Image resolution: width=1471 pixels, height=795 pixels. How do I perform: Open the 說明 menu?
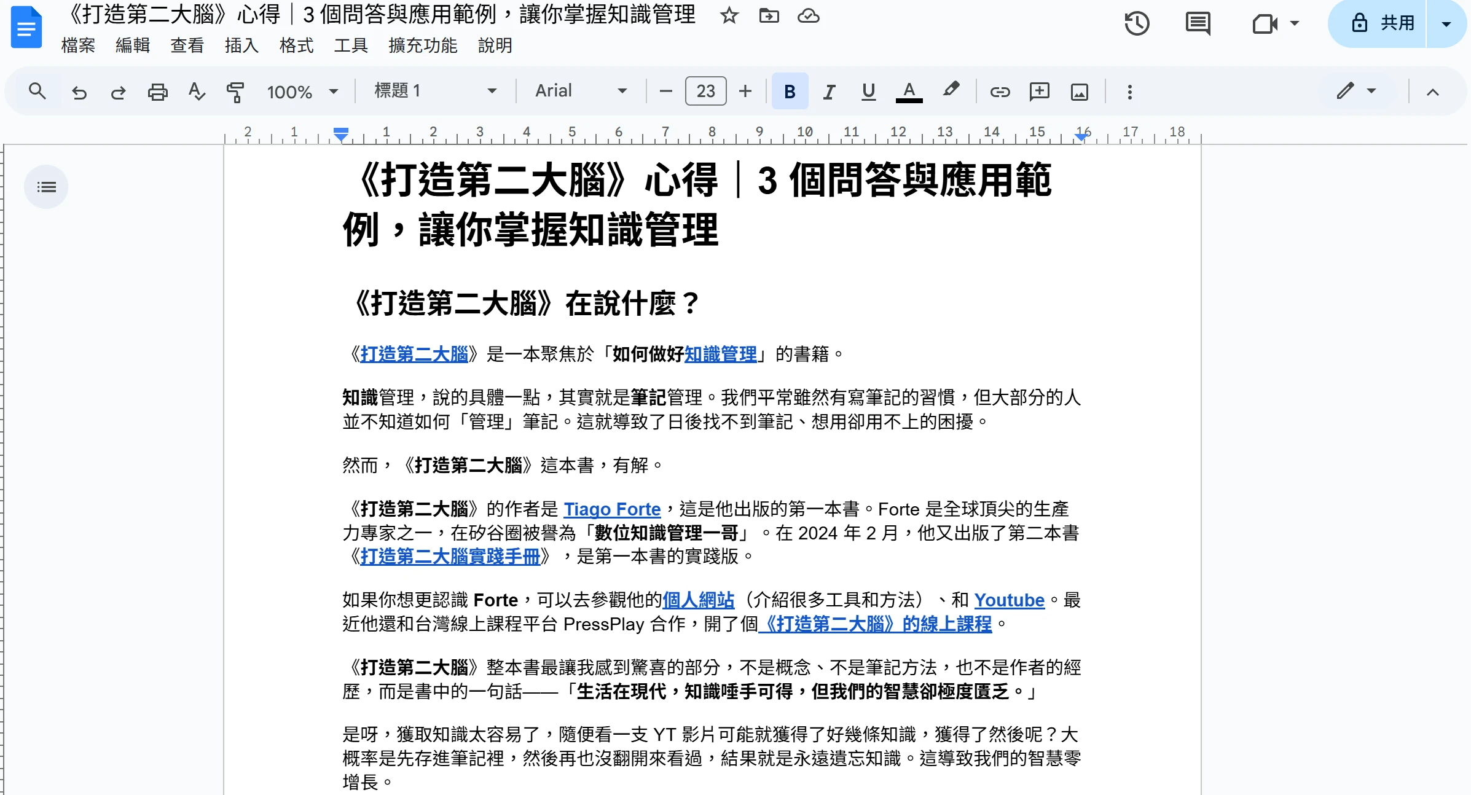(495, 45)
